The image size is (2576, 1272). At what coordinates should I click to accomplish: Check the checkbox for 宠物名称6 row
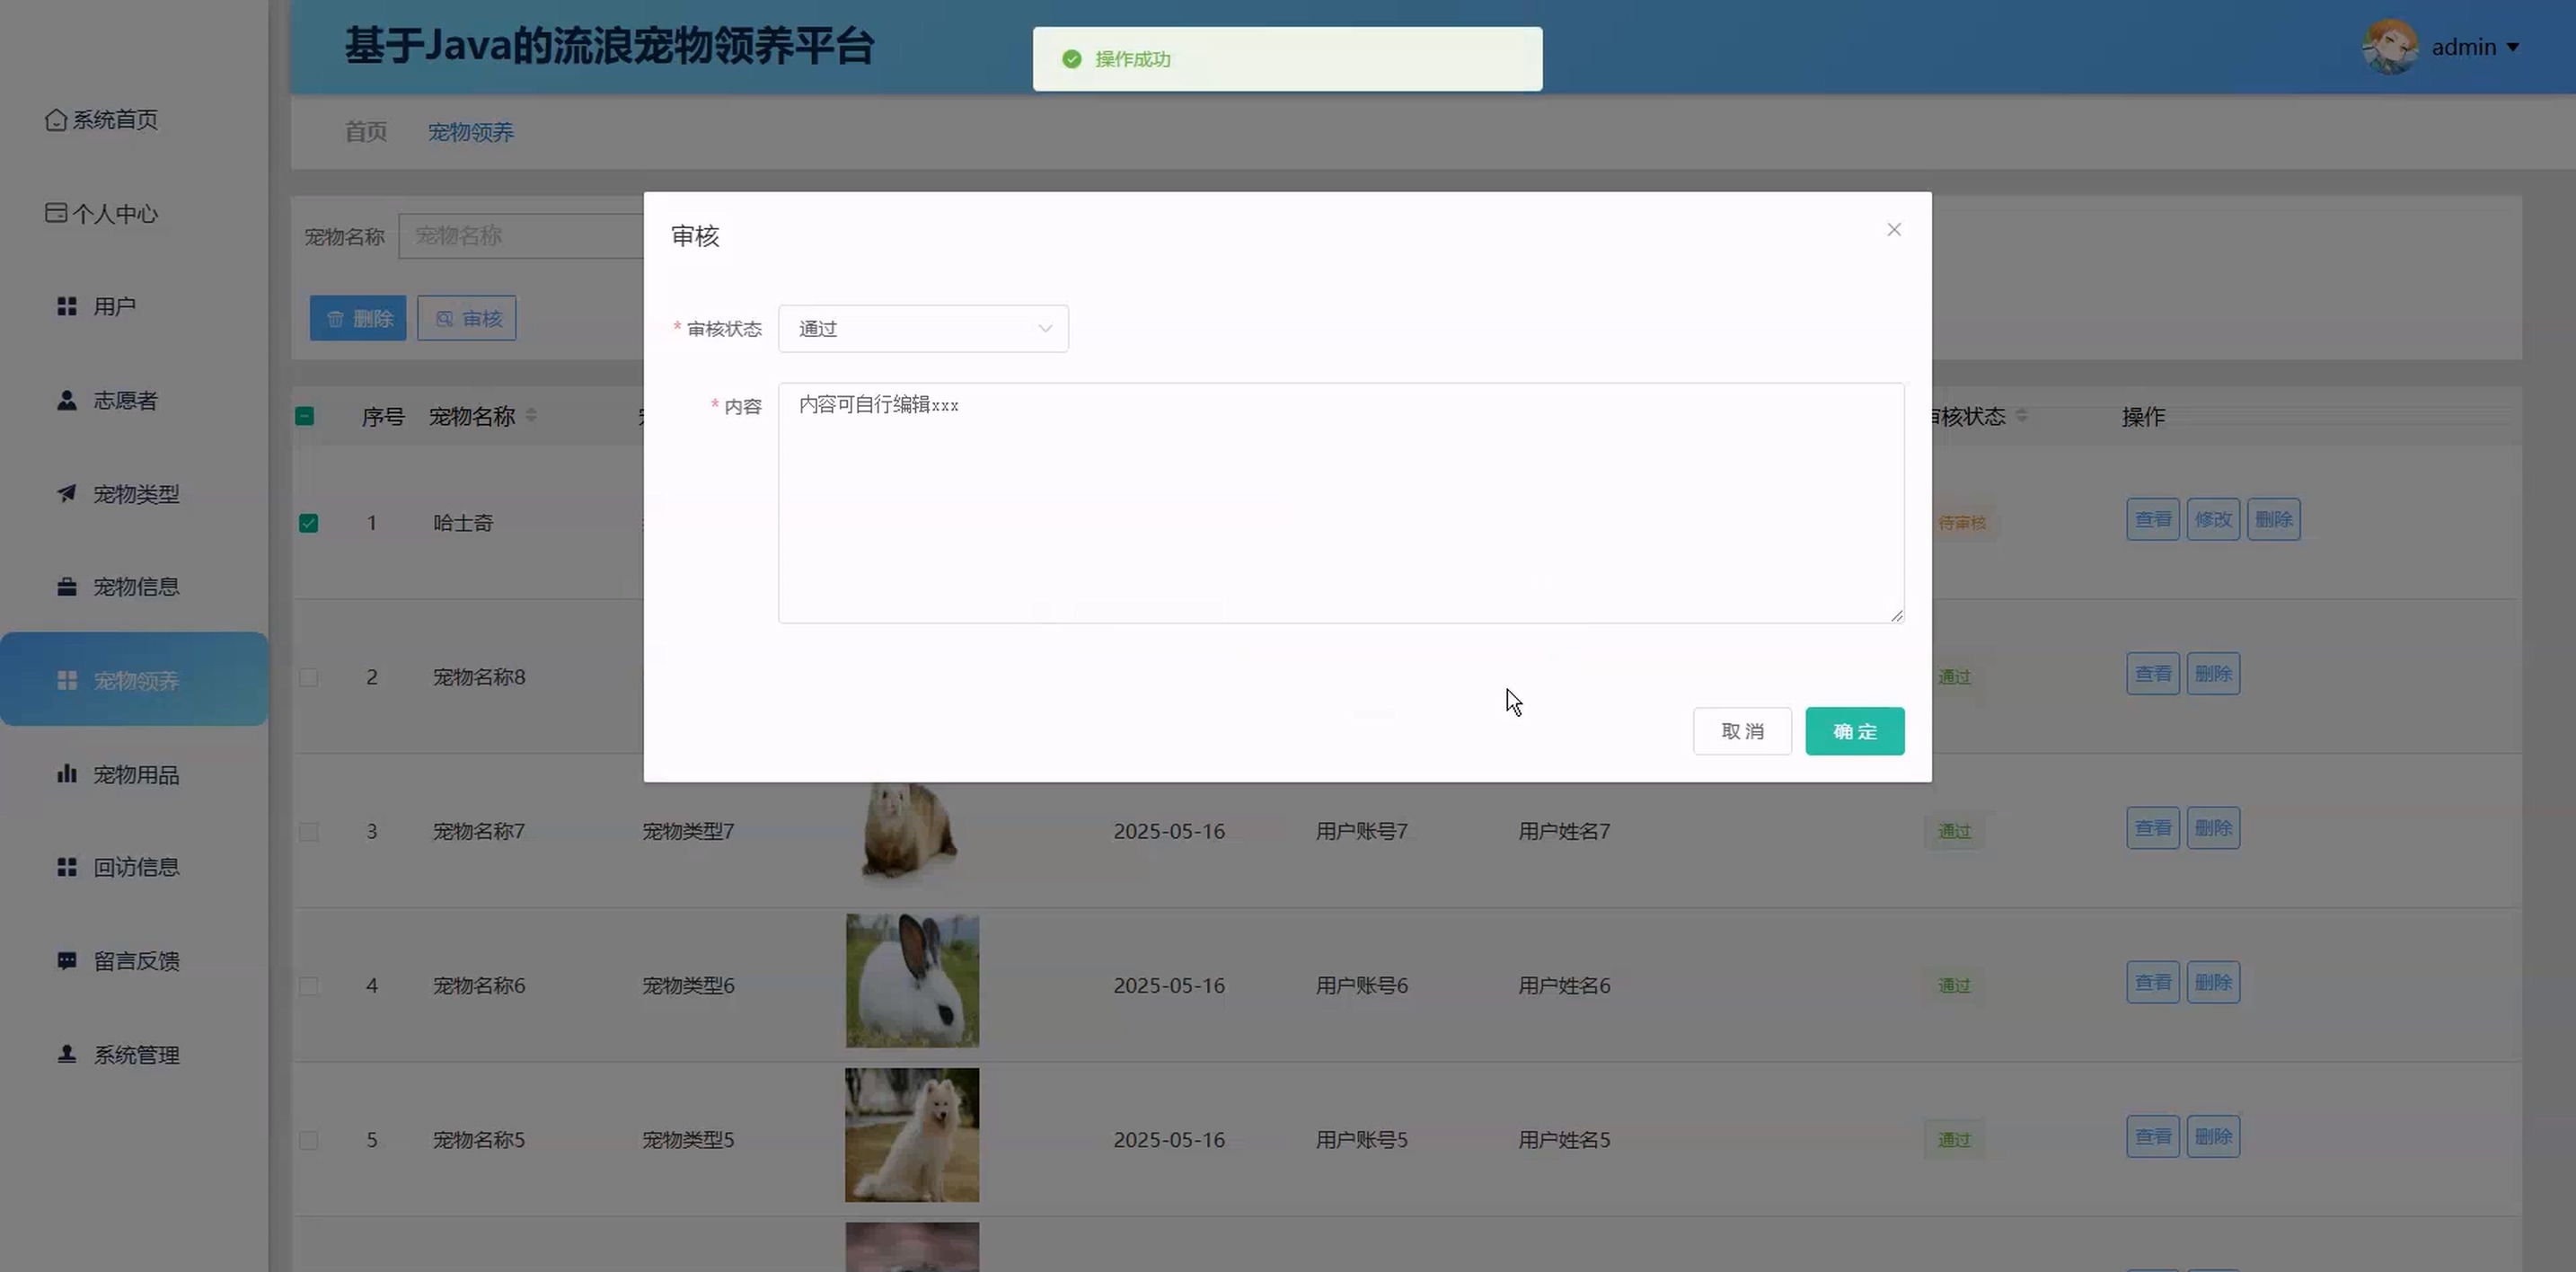(309, 986)
